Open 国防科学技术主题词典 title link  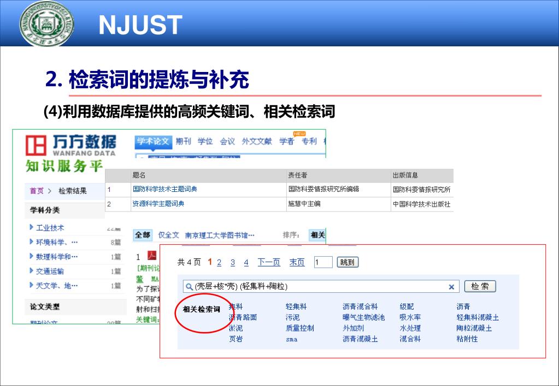164,189
